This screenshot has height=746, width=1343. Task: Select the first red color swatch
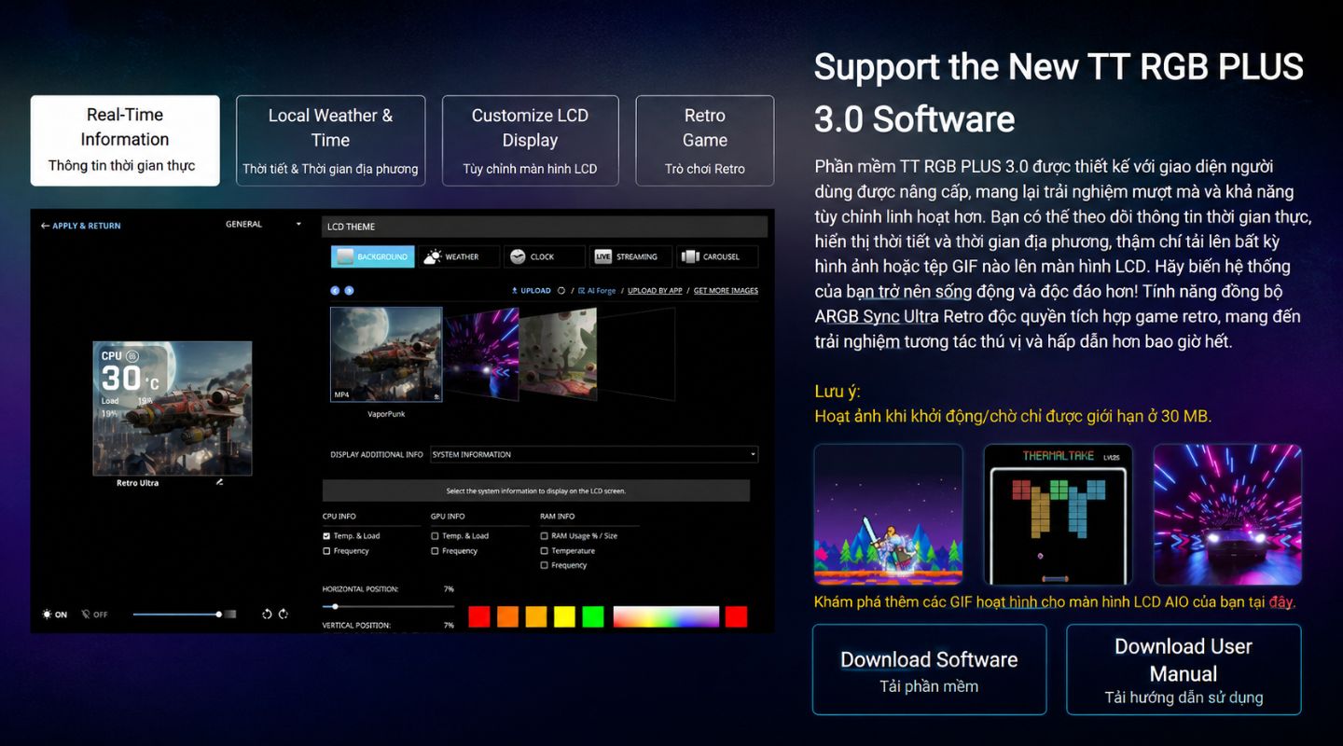pos(479,616)
